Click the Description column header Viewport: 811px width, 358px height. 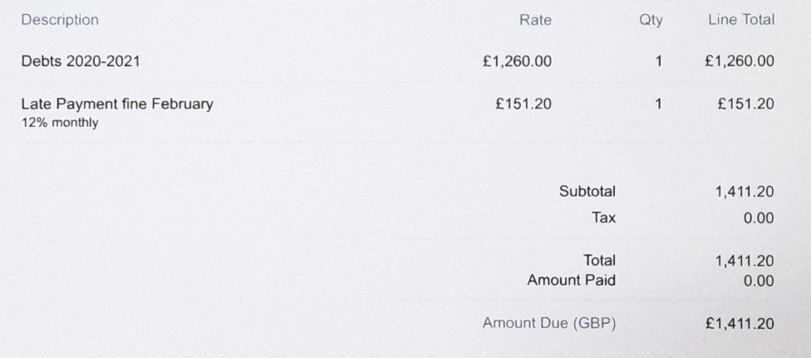tap(60, 21)
